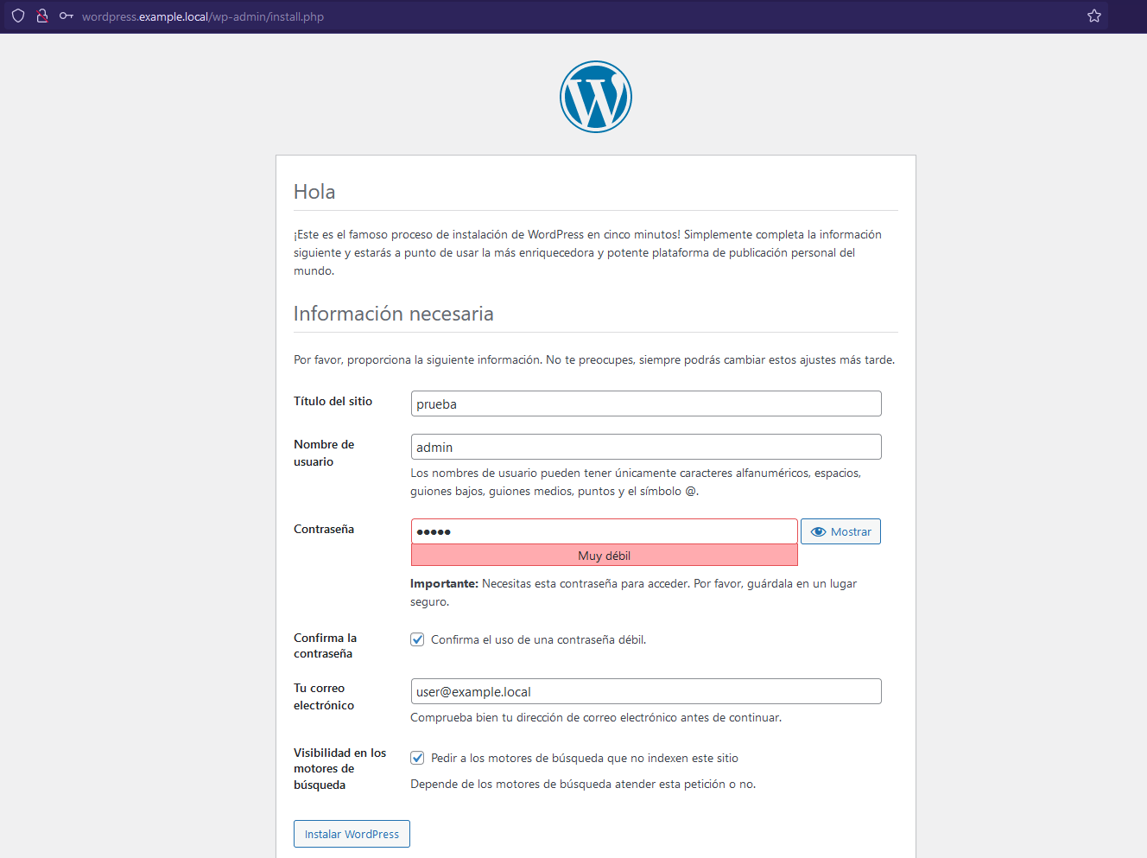
Task: Uncheck weak password confirmation checkbox
Action: click(x=417, y=639)
